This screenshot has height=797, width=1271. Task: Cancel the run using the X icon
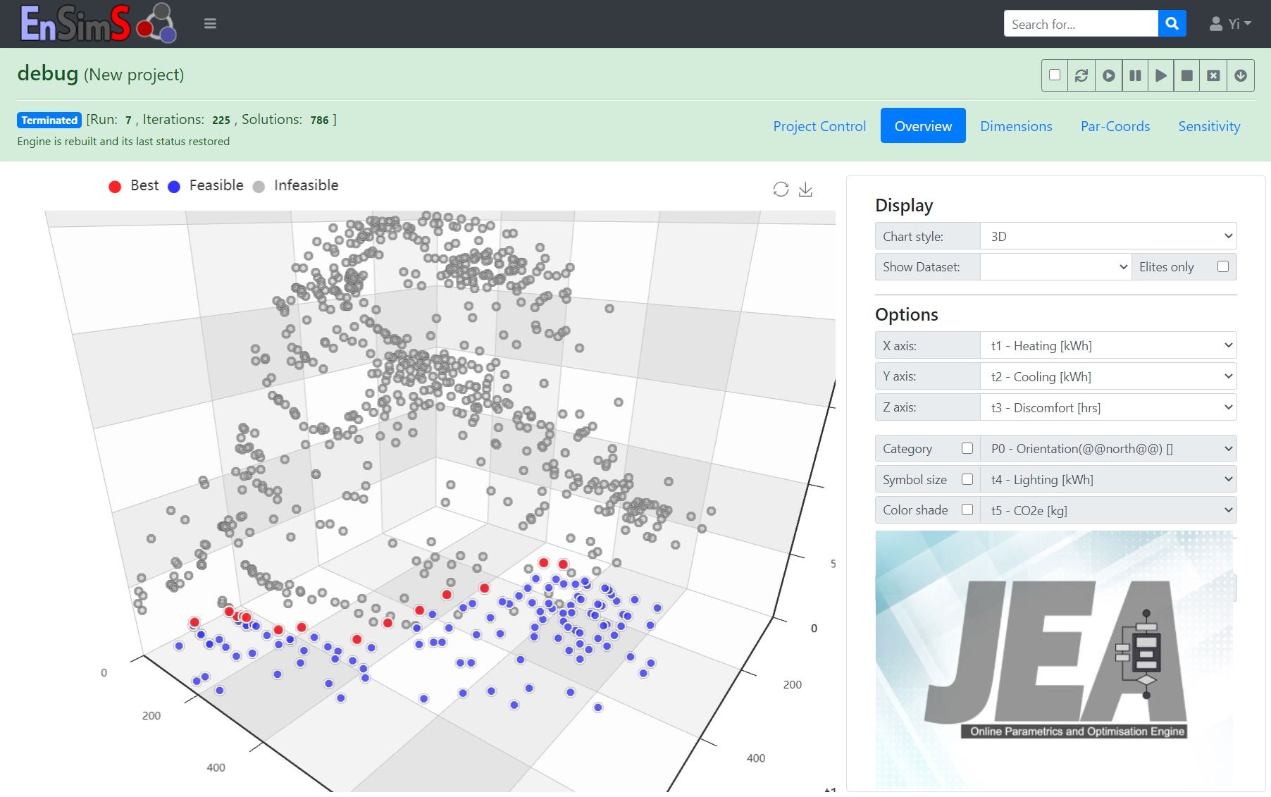point(1213,75)
